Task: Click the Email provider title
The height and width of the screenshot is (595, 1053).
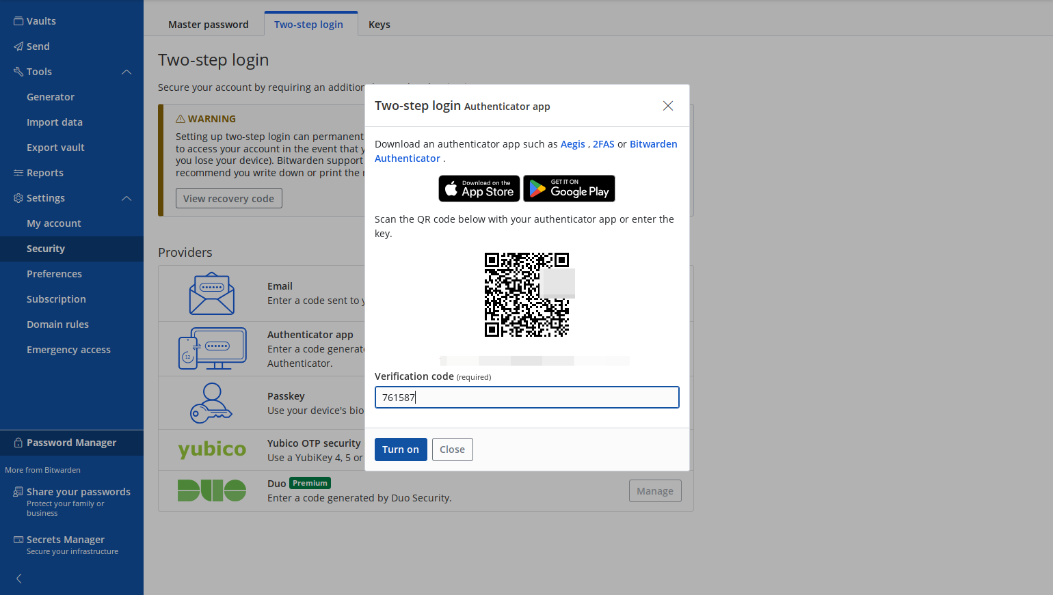Action: point(280,286)
